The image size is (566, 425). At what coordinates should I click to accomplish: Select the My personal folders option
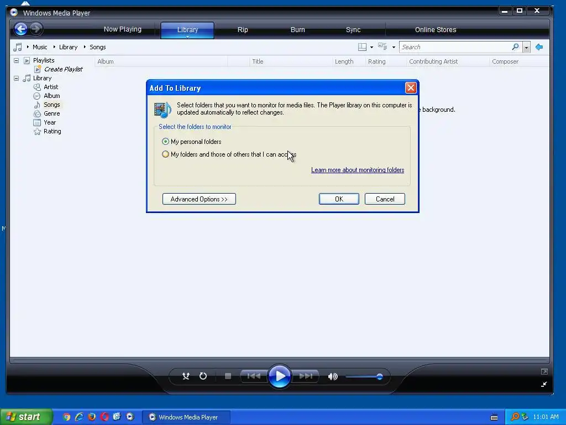pyautogui.click(x=191, y=142)
